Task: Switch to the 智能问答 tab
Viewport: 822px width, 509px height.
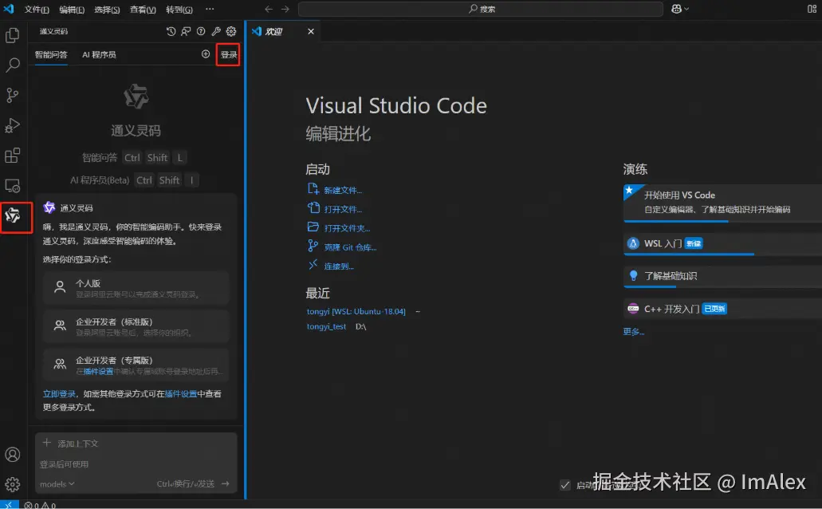Action: click(x=51, y=54)
